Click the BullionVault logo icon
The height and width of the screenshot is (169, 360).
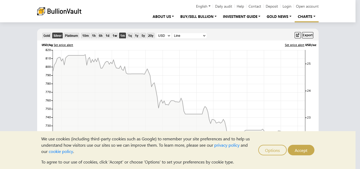coord(41,11)
